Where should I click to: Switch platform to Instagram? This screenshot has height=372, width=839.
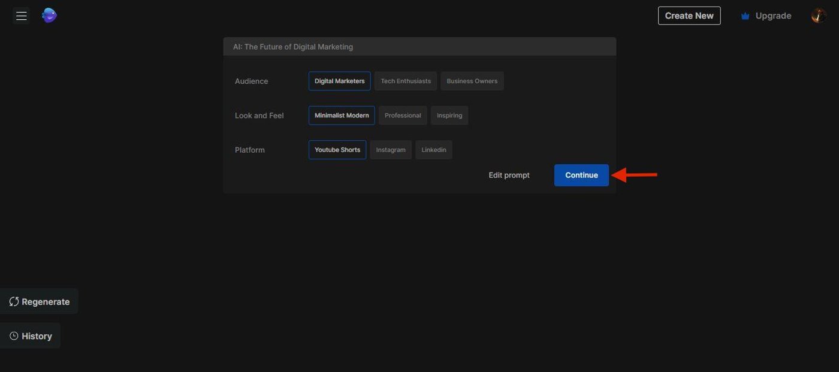tap(391, 149)
